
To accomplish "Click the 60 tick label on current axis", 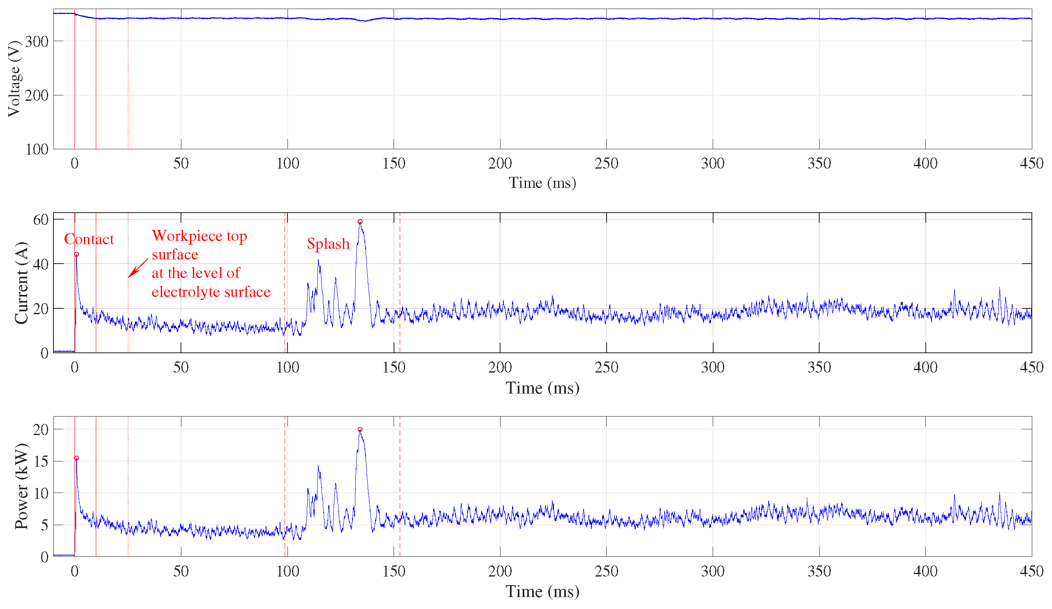I will click(41, 220).
